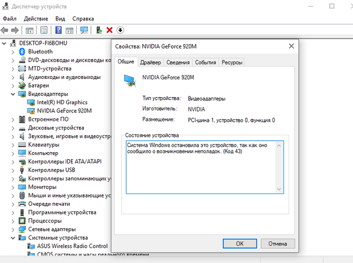Click the DVD drives disc icon
Viewport: 353px width, 263px height.
tap(22, 60)
